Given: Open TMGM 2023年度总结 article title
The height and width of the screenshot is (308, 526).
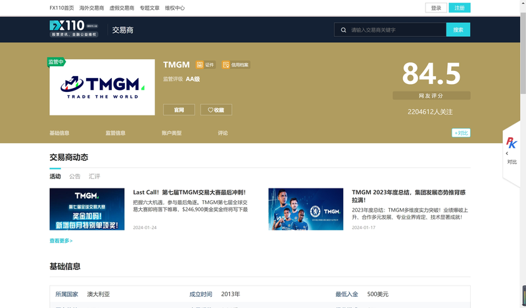Looking at the screenshot, I should 408,196.
